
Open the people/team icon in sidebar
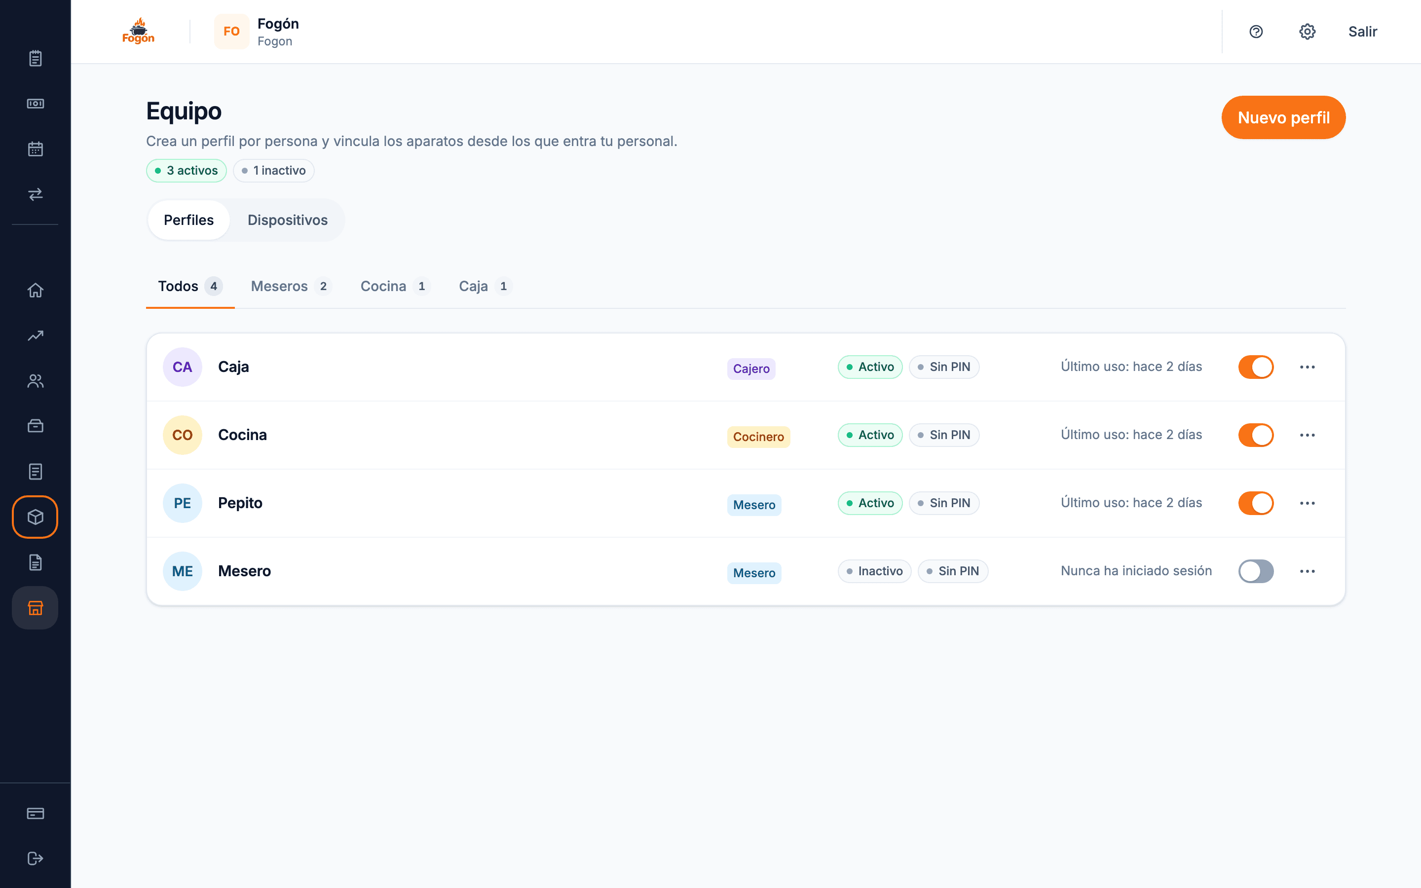[x=35, y=381]
